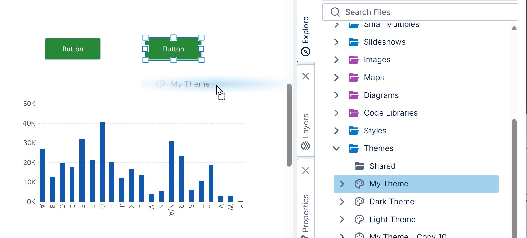Collapse the Themes folder
The height and width of the screenshot is (238, 527).
[336, 148]
